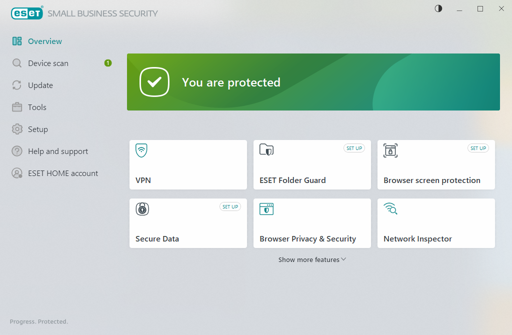The height and width of the screenshot is (335, 512).
Task: Open Browser screen protection card title
Action: [432, 180]
